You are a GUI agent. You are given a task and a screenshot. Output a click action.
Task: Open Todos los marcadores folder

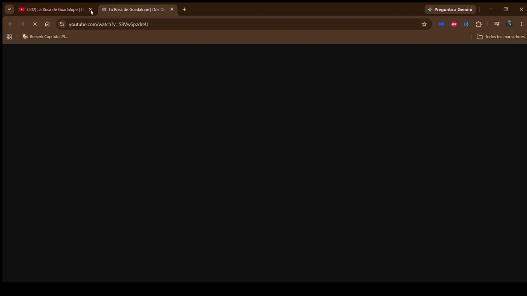[x=501, y=37]
